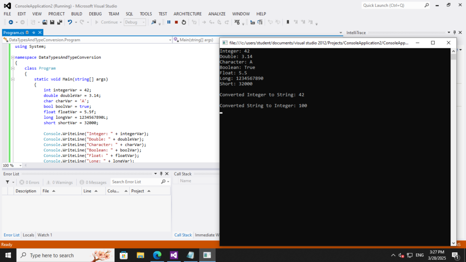This screenshot has width=466, height=262.
Task: Collapse the static void Main method block
Action: pyautogui.click(x=13, y=79)
